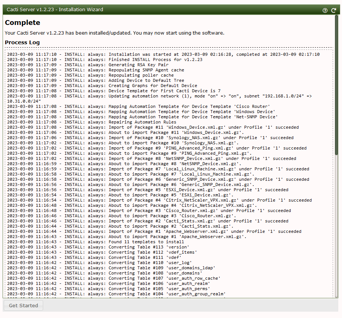Click 'About to import Package #4' line
The image size is (342, 318).
[132, 206]
